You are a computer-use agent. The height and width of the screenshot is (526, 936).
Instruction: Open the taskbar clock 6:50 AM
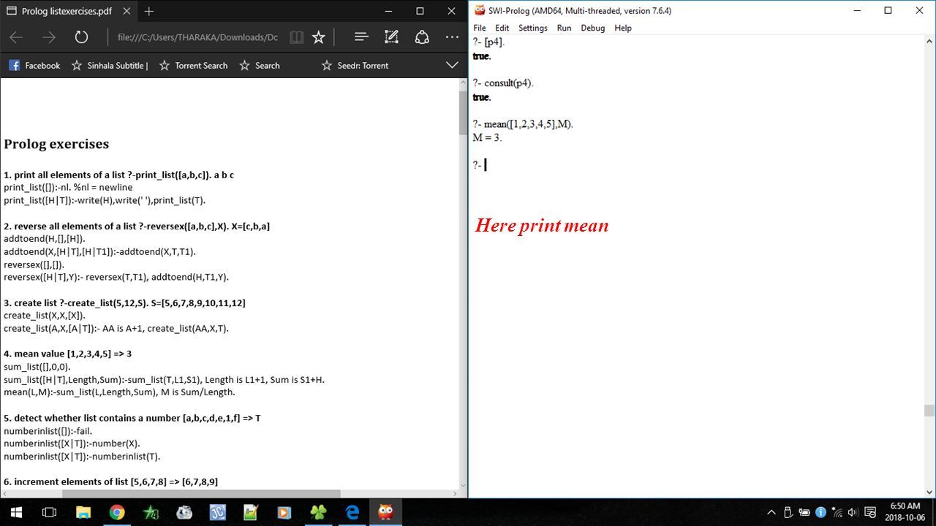click(x=905, y=512)
